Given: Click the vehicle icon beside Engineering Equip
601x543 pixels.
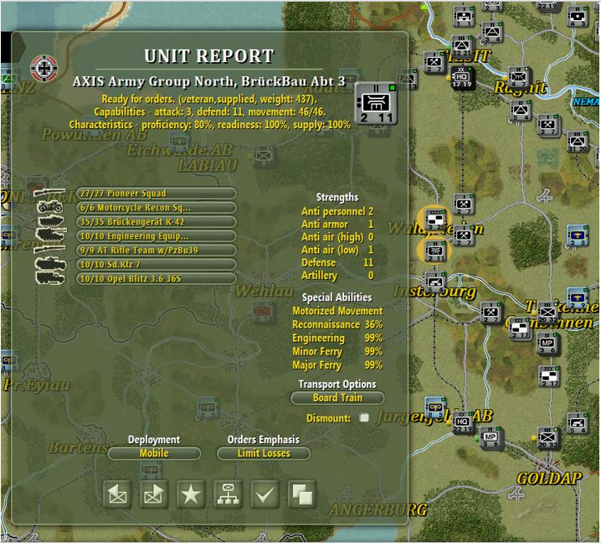Looking at the screenshot, I should click(x=50, y=235).
